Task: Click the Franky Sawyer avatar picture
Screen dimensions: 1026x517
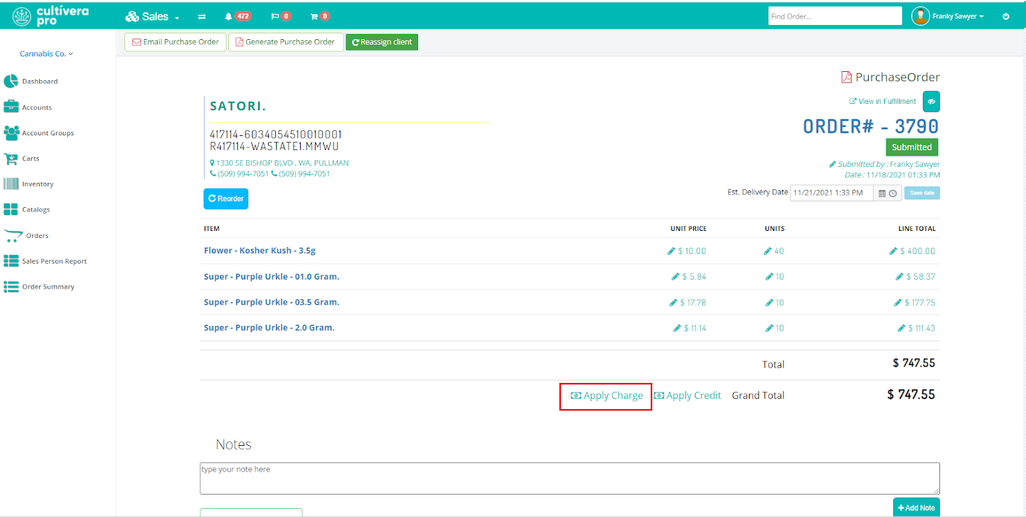Action: coord(920,16)
